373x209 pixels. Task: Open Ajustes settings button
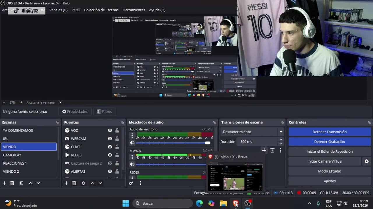pos(330,181)
